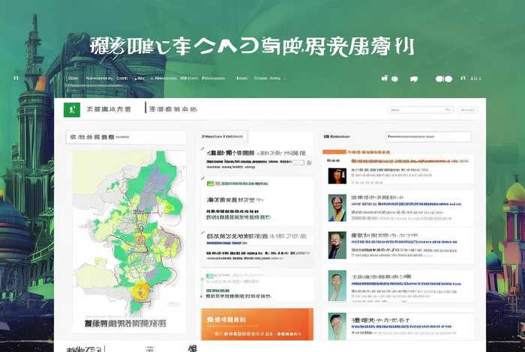Click the orange tag bar above the profile list

334,152
